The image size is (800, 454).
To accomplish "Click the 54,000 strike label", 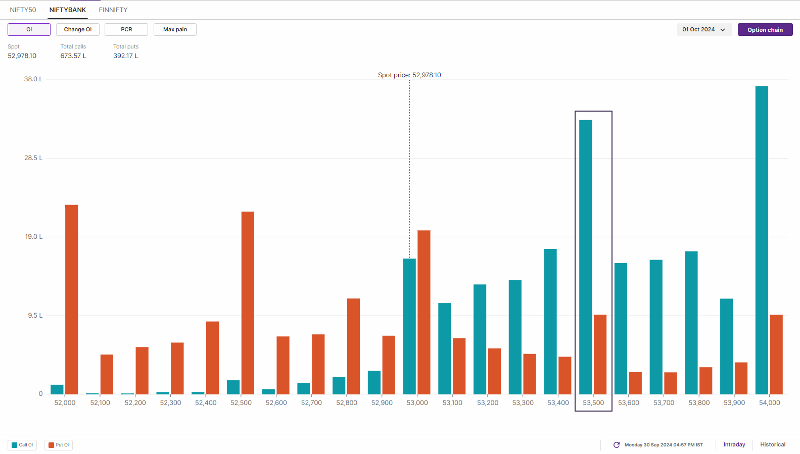I will [769, 402].
